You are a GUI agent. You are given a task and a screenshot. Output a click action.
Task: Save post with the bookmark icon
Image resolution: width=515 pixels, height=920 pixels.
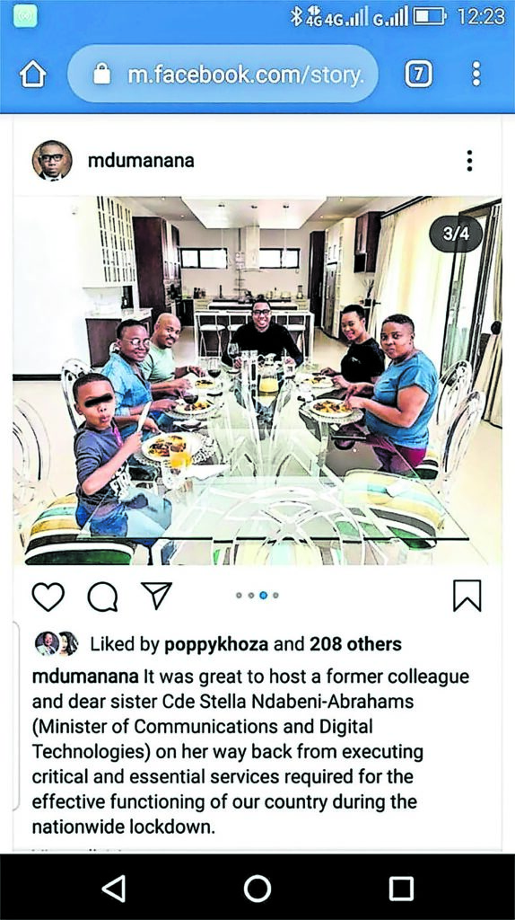click(x=467, y=596)
